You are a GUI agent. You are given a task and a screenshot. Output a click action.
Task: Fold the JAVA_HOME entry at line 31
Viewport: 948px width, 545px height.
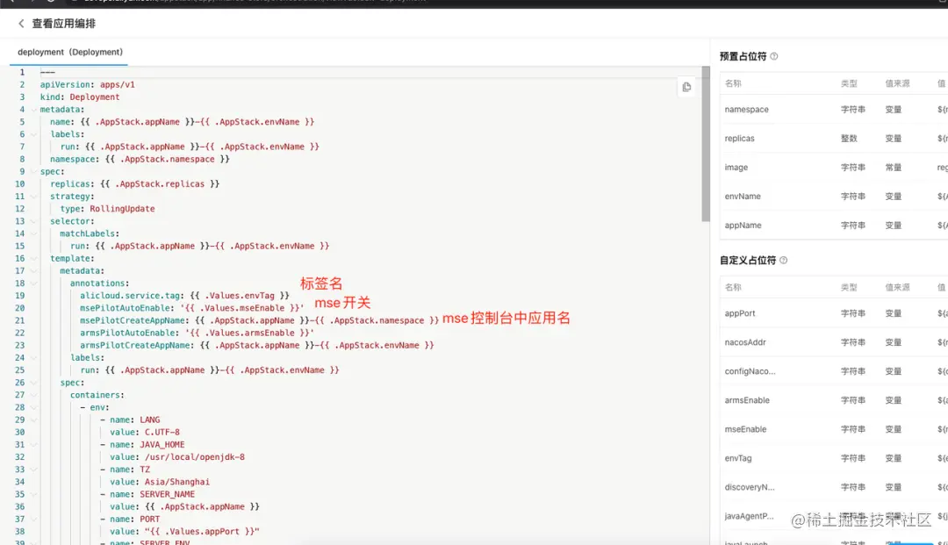[x=34, y=444]
